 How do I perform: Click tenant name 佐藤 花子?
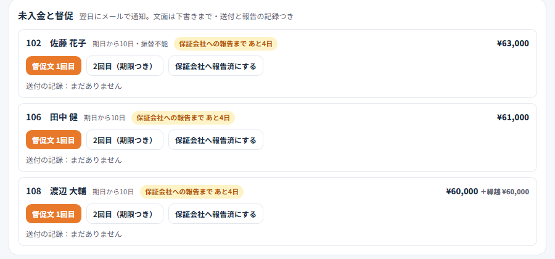(x=68, y=44)
